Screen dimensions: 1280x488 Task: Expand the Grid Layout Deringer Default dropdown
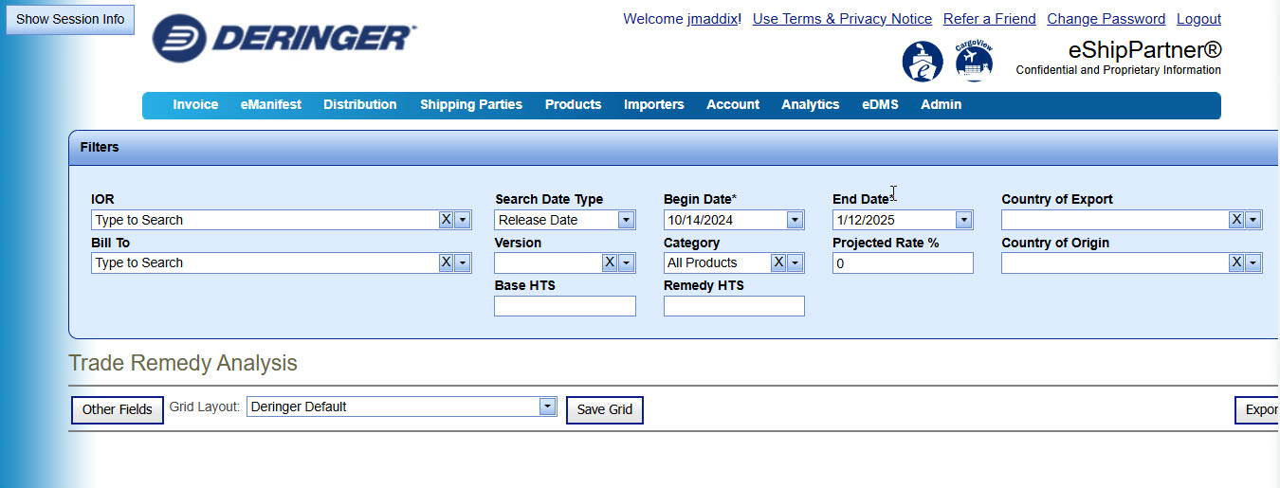point(547,407)
